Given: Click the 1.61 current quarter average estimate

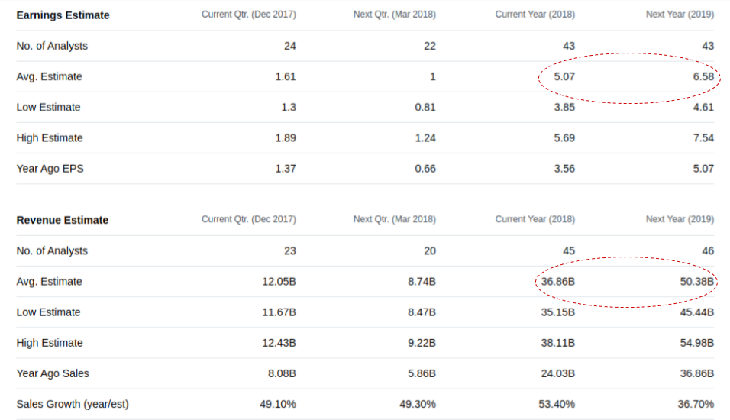Looking at the screenshot, I should coord(285,76).
